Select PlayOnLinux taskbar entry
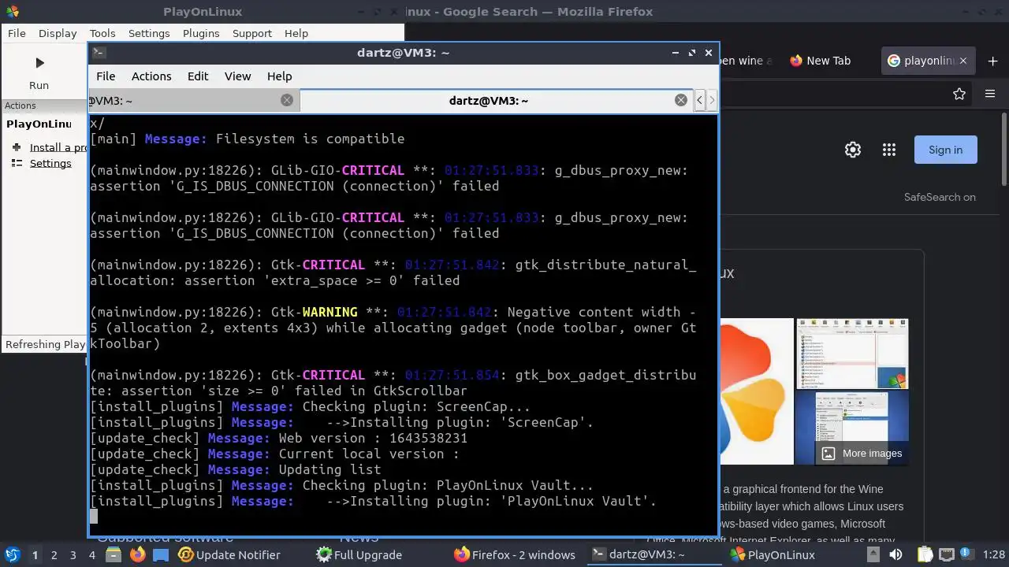This screenshot has height=567, width=1009. pos(773,554)
